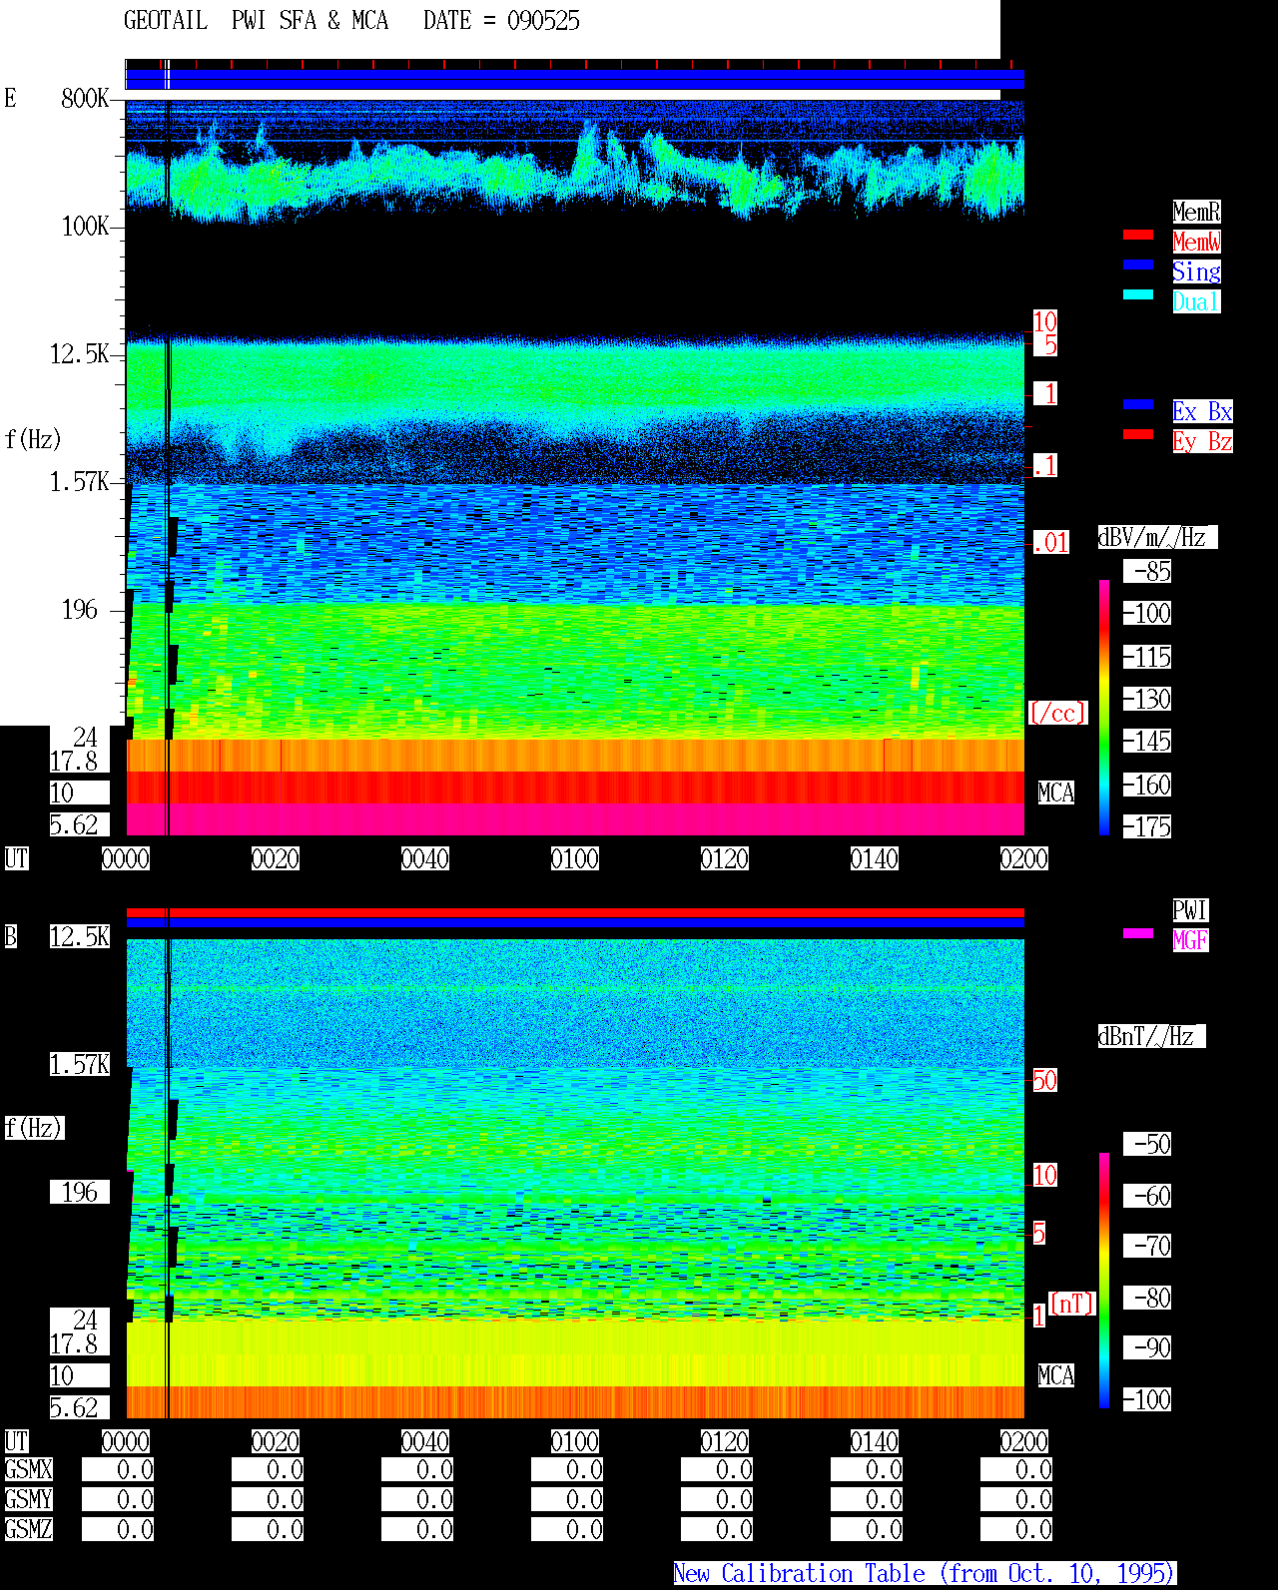The image size is (1278, 1590).
Task: Click the cyan Dual legend swatch
Action: pos(1138,294)
